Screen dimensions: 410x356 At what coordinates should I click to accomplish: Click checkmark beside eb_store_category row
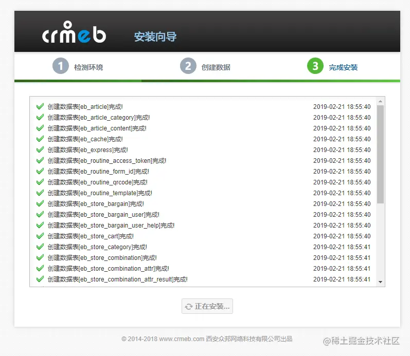[40, 247]
